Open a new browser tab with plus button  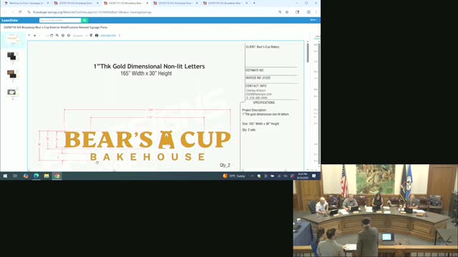tap(254, 3)
